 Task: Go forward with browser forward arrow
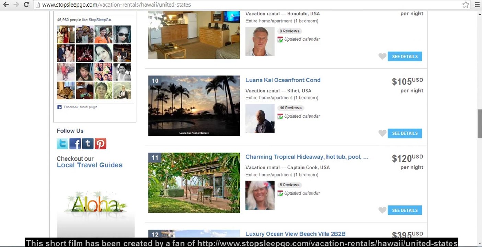tap(16, 5)
